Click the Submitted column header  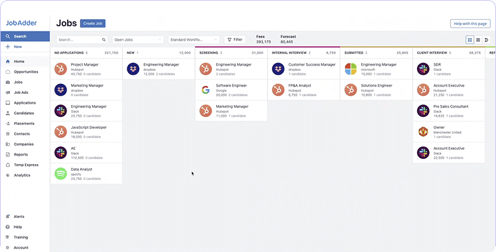pos(376,52)
